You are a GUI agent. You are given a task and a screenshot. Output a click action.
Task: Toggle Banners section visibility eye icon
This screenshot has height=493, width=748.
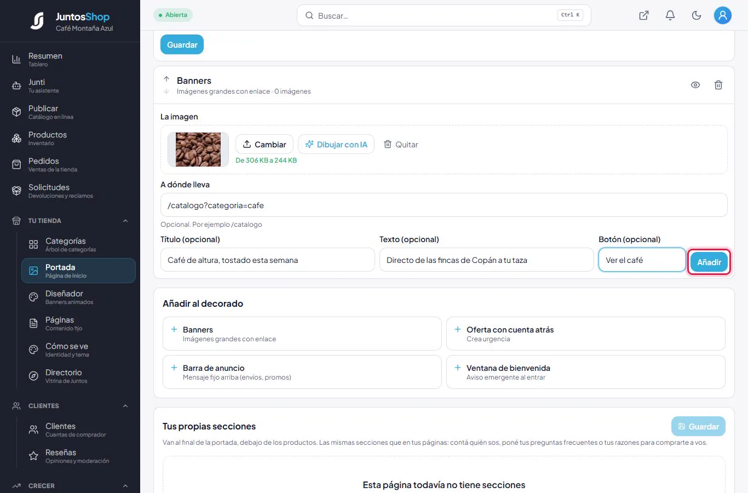click(695, 85)
